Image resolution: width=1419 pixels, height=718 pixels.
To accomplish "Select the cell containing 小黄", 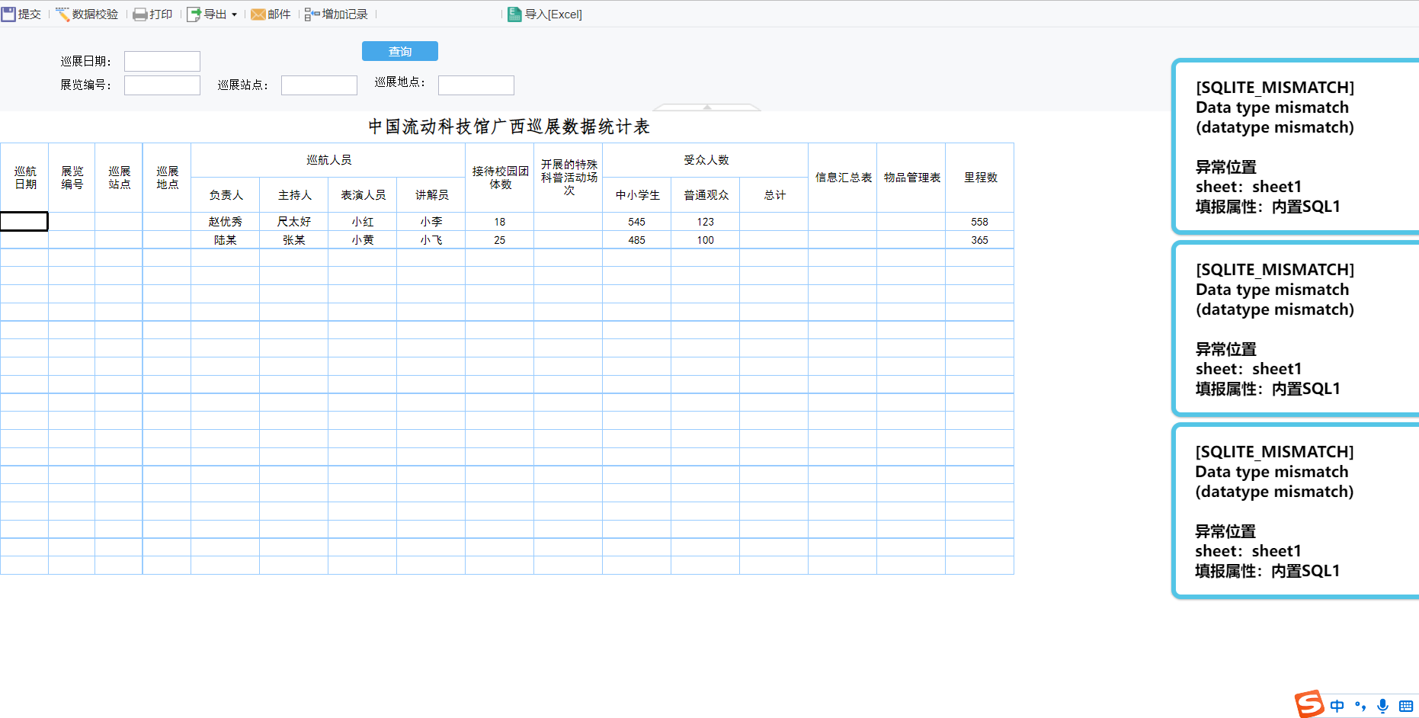I will (363, 240).
